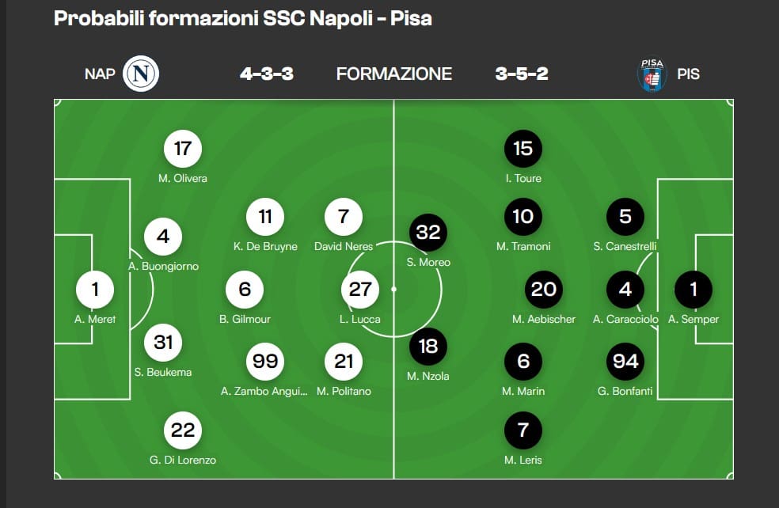Click the David Neres player name

point(344,246)
